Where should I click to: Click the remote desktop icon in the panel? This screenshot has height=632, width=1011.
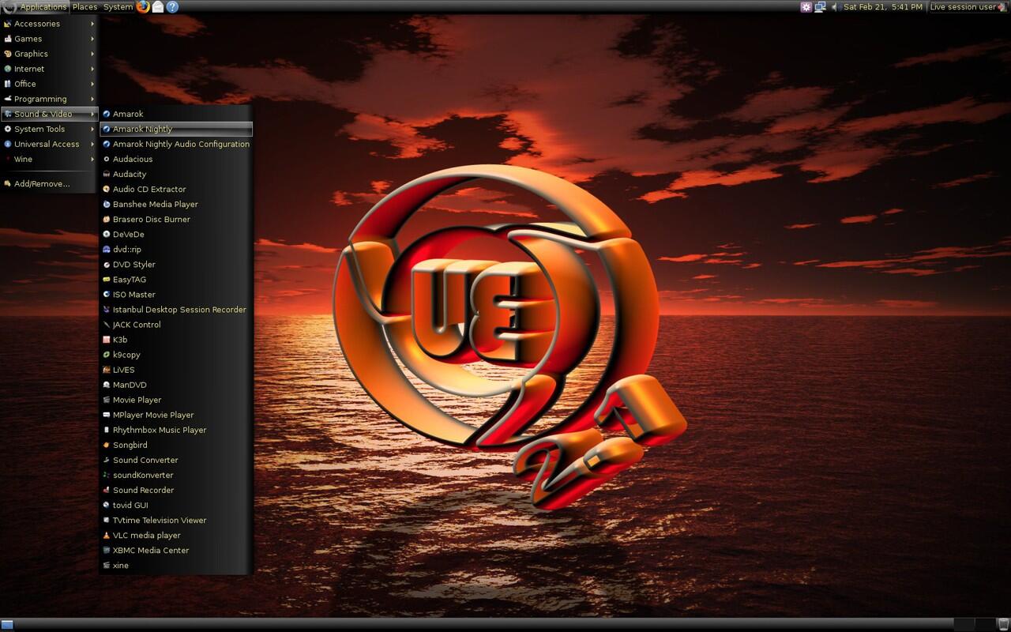coord(820,6)
